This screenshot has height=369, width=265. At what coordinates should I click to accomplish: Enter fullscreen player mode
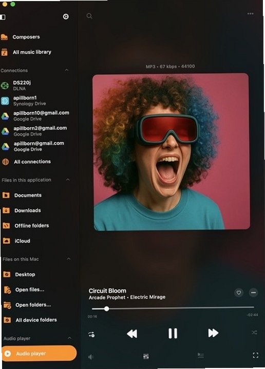(256, 355)
